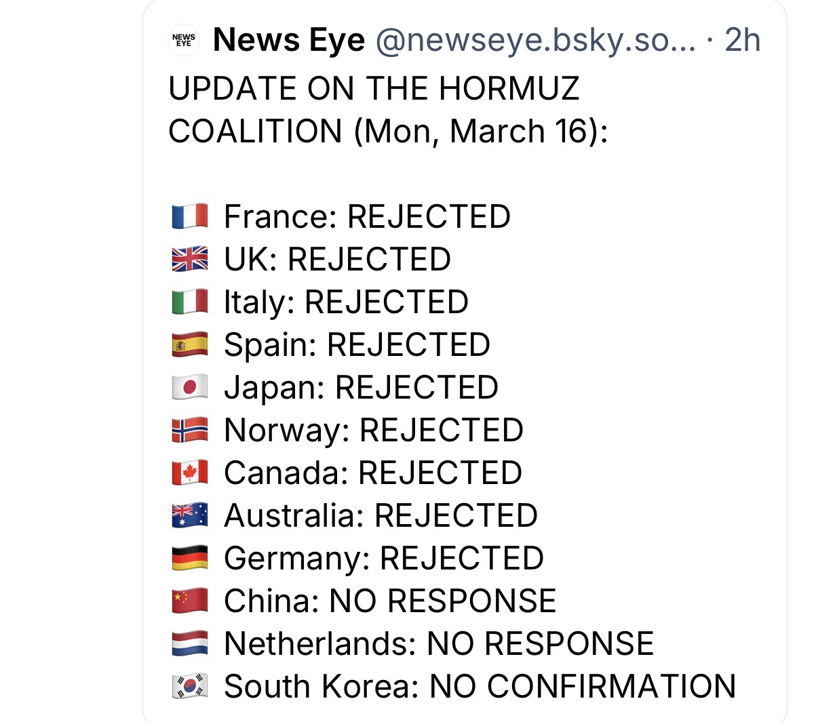
Task: Click the 'Germany: REJECTED' line
Action: pos(384,558)
